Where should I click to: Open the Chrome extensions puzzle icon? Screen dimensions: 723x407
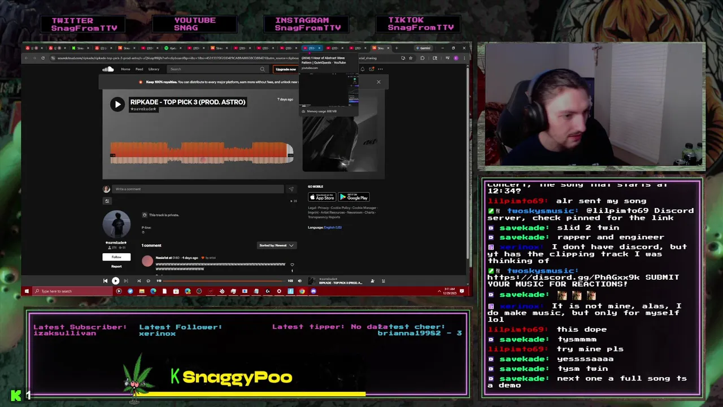[423, 58]
